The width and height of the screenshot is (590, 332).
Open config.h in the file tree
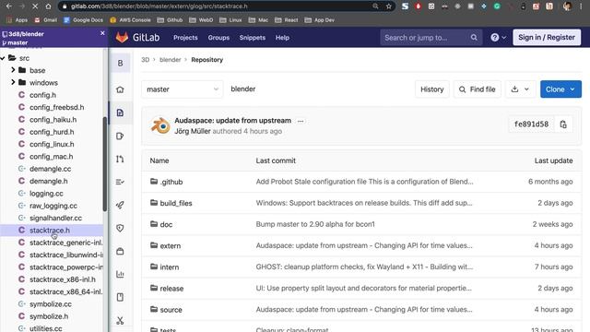[43, 95]
